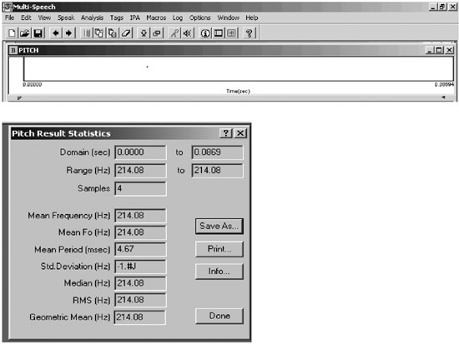Save using the floppy disk icon
The height and width of the screenshot is (344, 459).
point(38,32)
